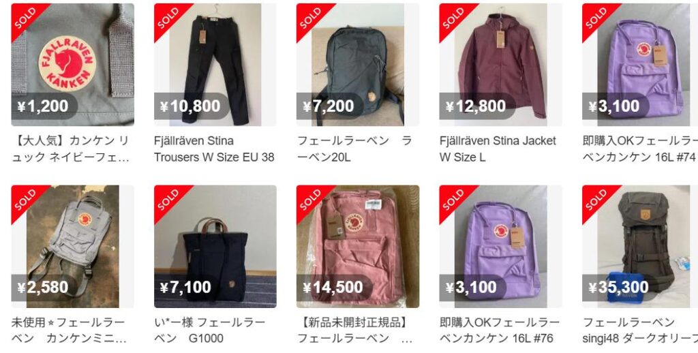Image resolution: width=698 pixels, height=353 pixels.
Task: Select the dark gray Räven 20L backpack image
Action: [x=357, y=65]
